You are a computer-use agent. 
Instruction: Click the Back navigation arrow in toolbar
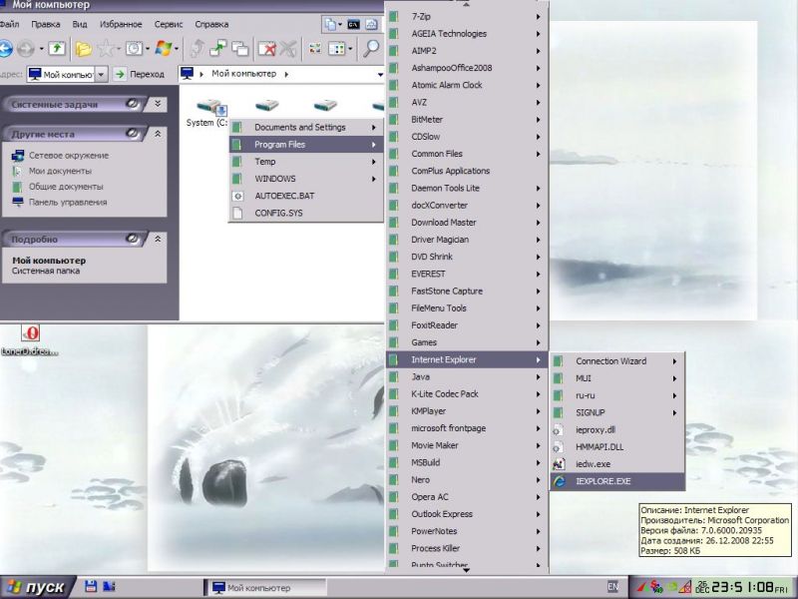[5, 48]
